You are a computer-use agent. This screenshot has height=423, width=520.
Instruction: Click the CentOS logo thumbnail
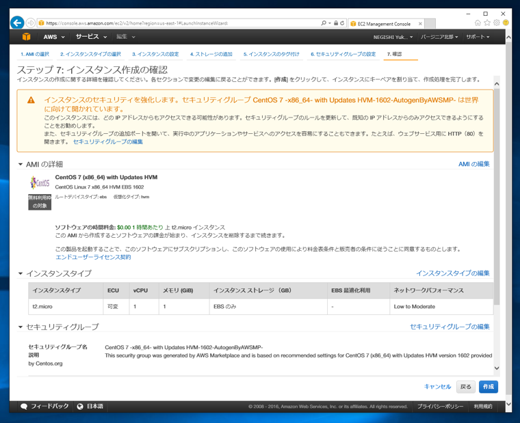point(40,183)
